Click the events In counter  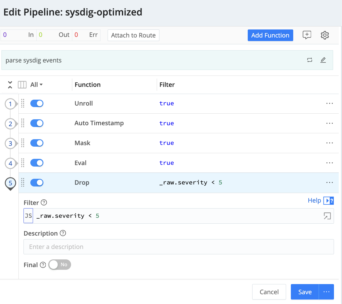pos(18,35)
